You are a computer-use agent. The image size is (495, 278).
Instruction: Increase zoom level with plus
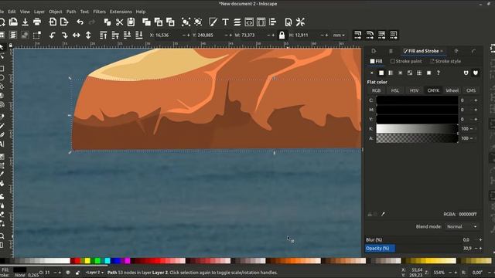coord(456,273)
